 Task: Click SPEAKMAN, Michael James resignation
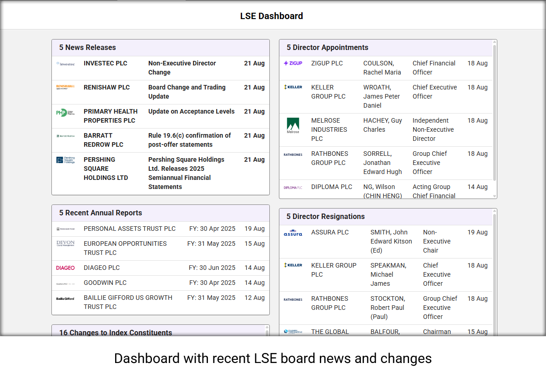[386, 275]
